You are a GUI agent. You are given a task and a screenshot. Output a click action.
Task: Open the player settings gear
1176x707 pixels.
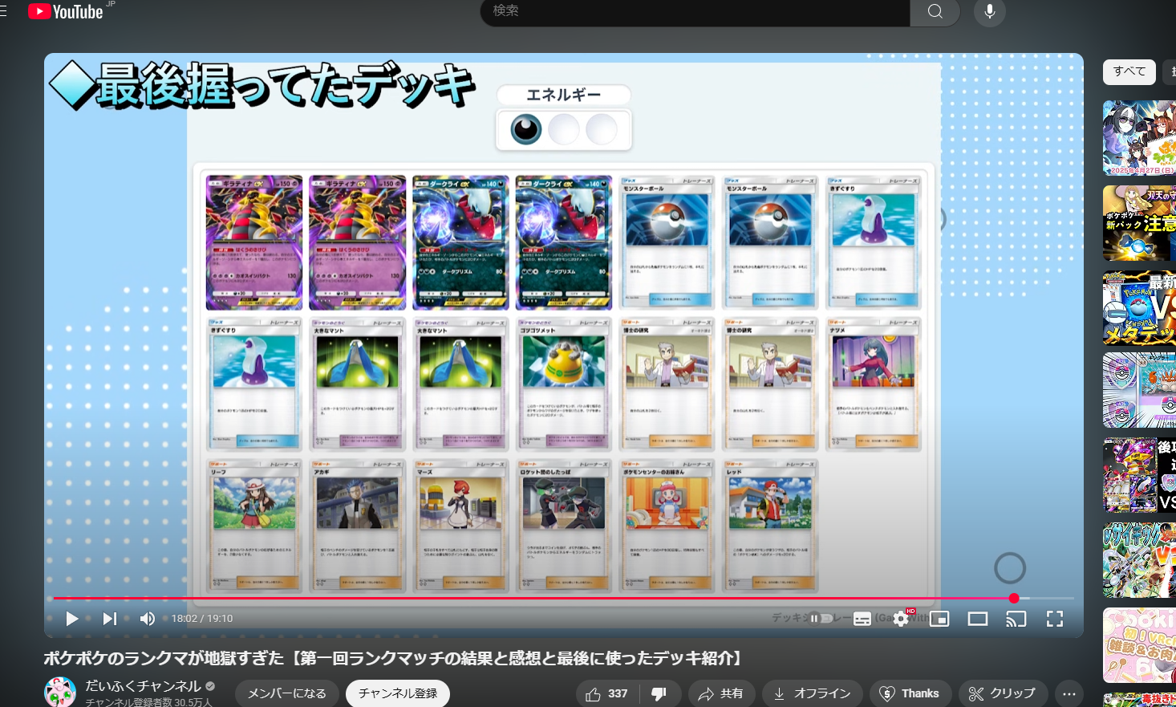click(x=901, y=619)
